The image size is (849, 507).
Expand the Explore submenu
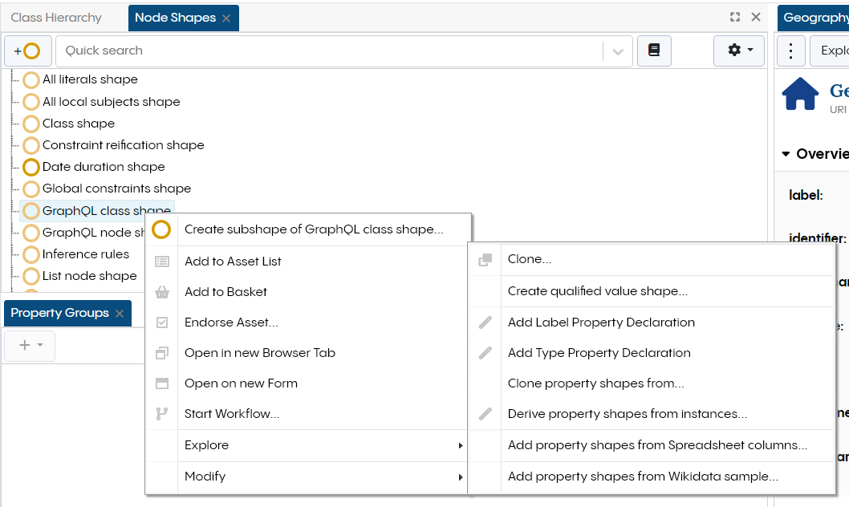[x=308, y=445]
